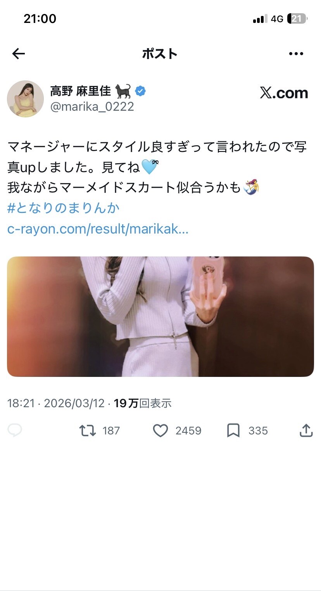View the 19万 views count
Screen dimensions: 321x591
click(143, 403)
